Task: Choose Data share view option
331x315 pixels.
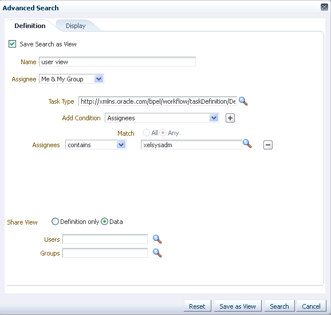Action: pyautogui.click(x=104, y=222)
